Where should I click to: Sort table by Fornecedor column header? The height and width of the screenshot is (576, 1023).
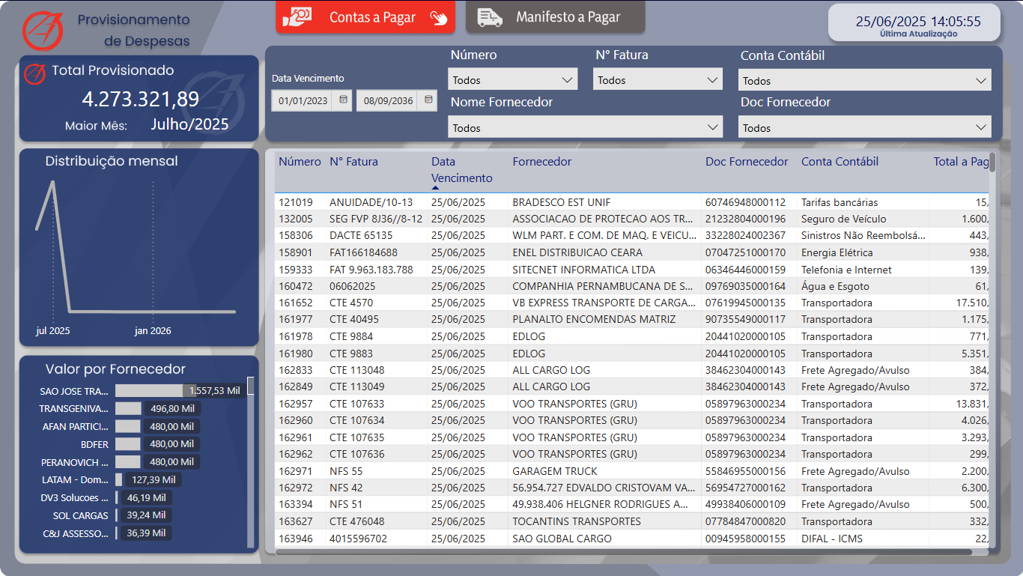tap(542, 162)
